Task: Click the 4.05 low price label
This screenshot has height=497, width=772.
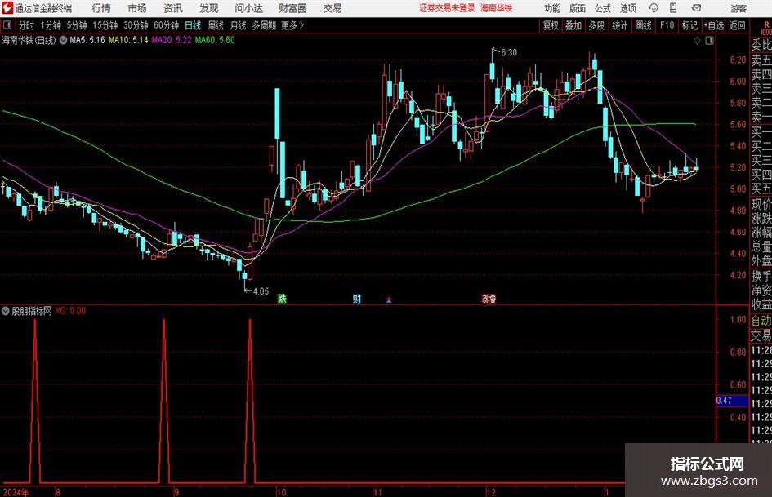Action: tap(261, 291)
